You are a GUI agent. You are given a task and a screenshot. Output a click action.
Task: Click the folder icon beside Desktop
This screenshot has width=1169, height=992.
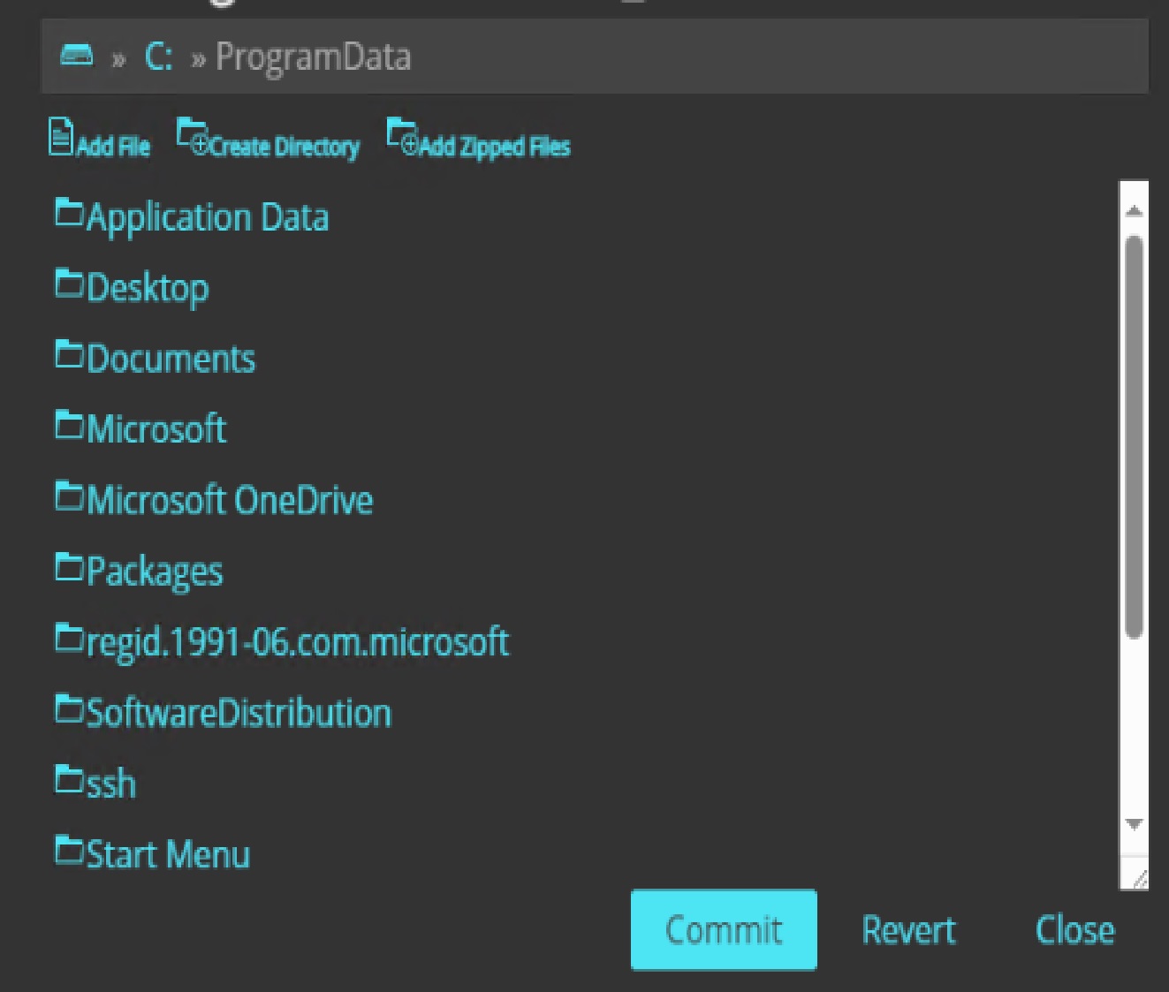click(67, 284)
